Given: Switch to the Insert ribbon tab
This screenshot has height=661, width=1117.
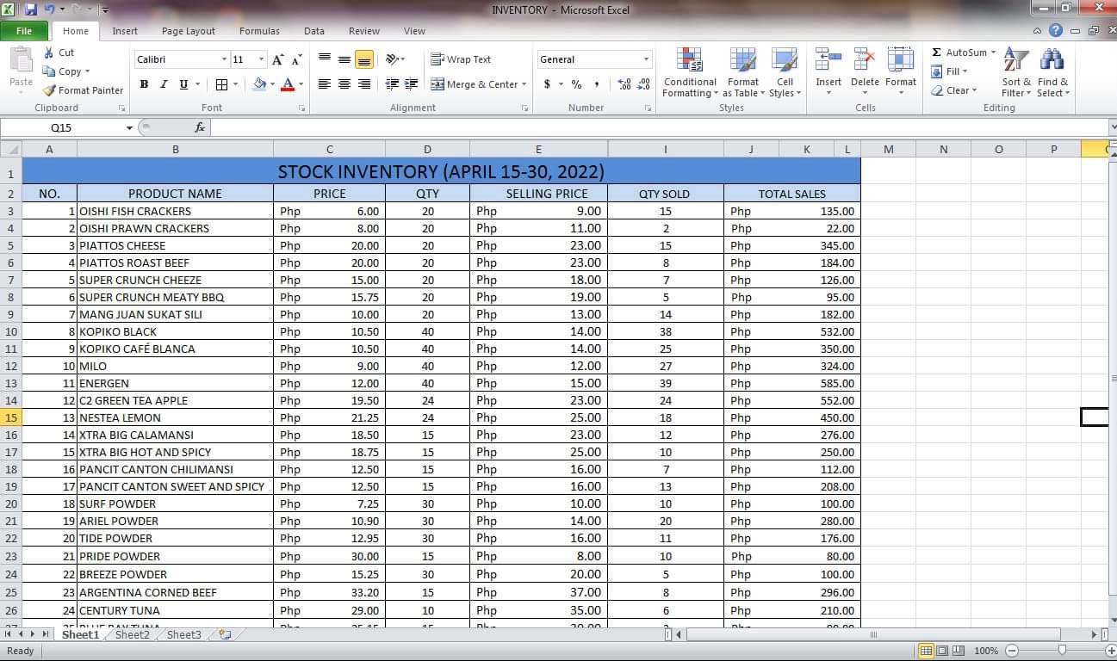Looking at the screenshot, I should tap(125, 31).
